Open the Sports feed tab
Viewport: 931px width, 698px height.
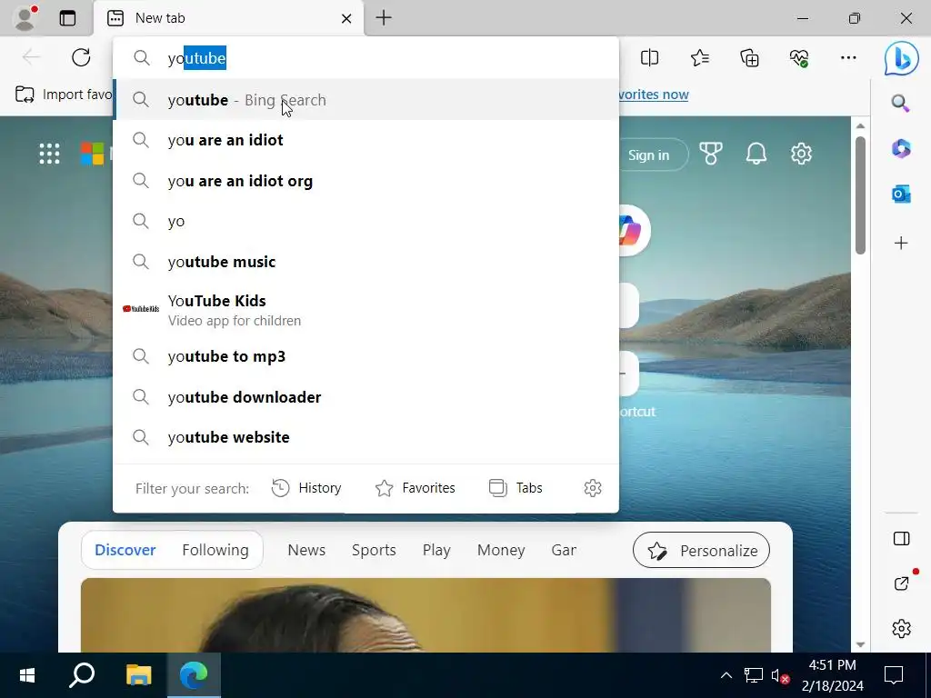click(374, 550)
